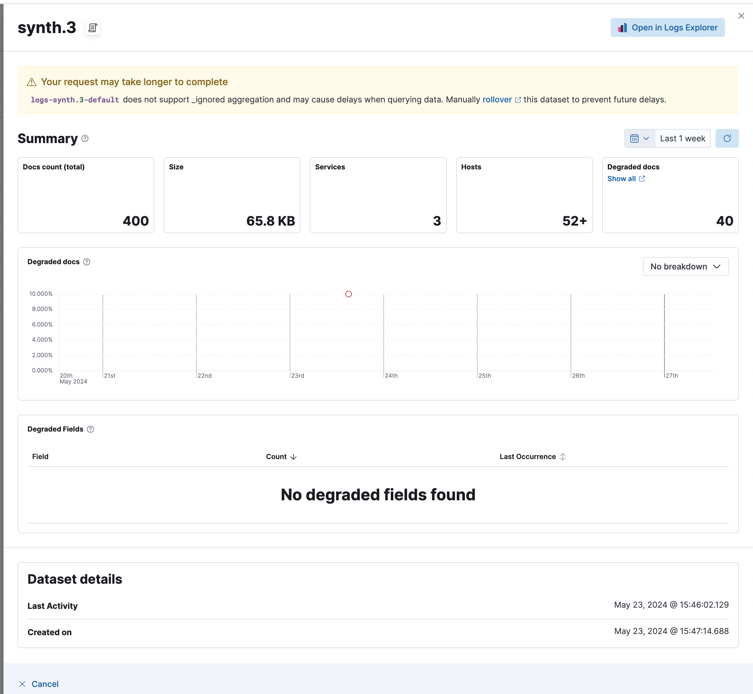Open the calendar quick date menu
Viewport: 753px width, 694px height.
[x=639, y=139]
